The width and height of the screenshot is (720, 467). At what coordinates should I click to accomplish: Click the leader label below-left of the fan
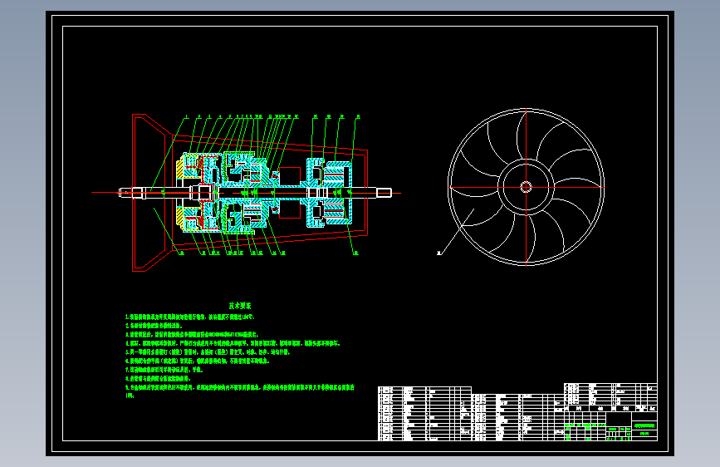click(439, 253)
